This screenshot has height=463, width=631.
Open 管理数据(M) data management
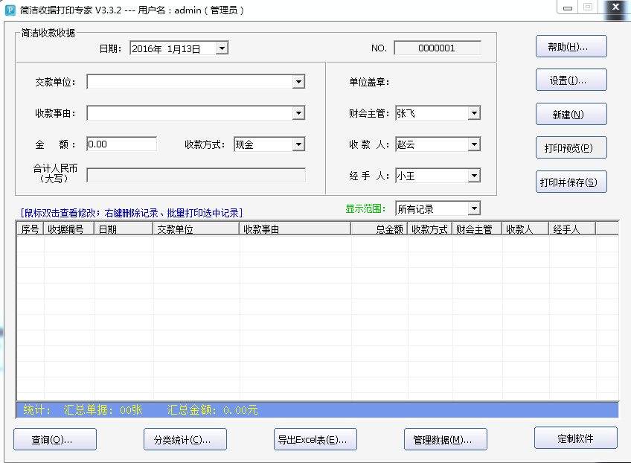445,439
